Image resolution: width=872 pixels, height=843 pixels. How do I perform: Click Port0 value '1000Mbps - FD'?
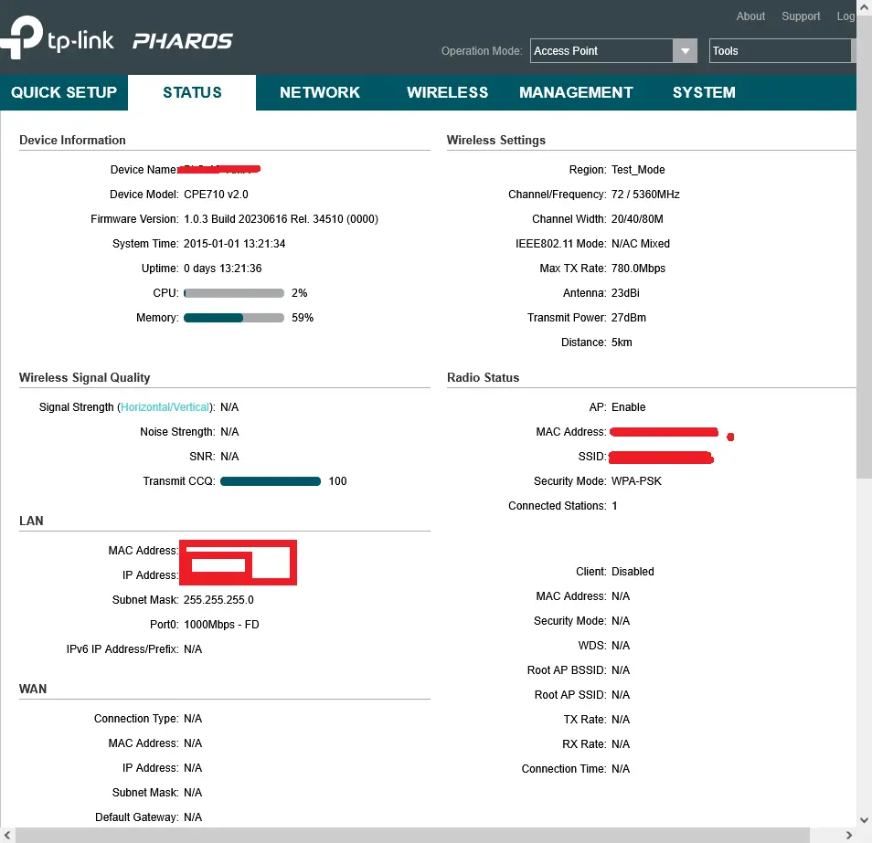tap(221, 625)
